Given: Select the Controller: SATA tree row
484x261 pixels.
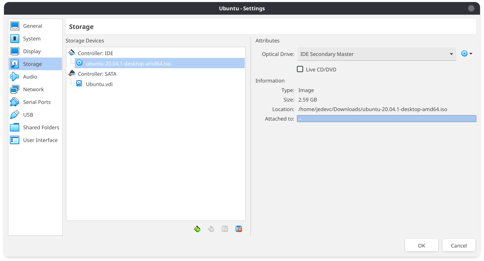Looking at the screenshot, I should click(x=156, y=74).
